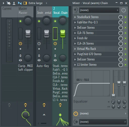
Task: Select the Instrumental track 1 header
Action: pyautogui.click(x=44, y=12)
